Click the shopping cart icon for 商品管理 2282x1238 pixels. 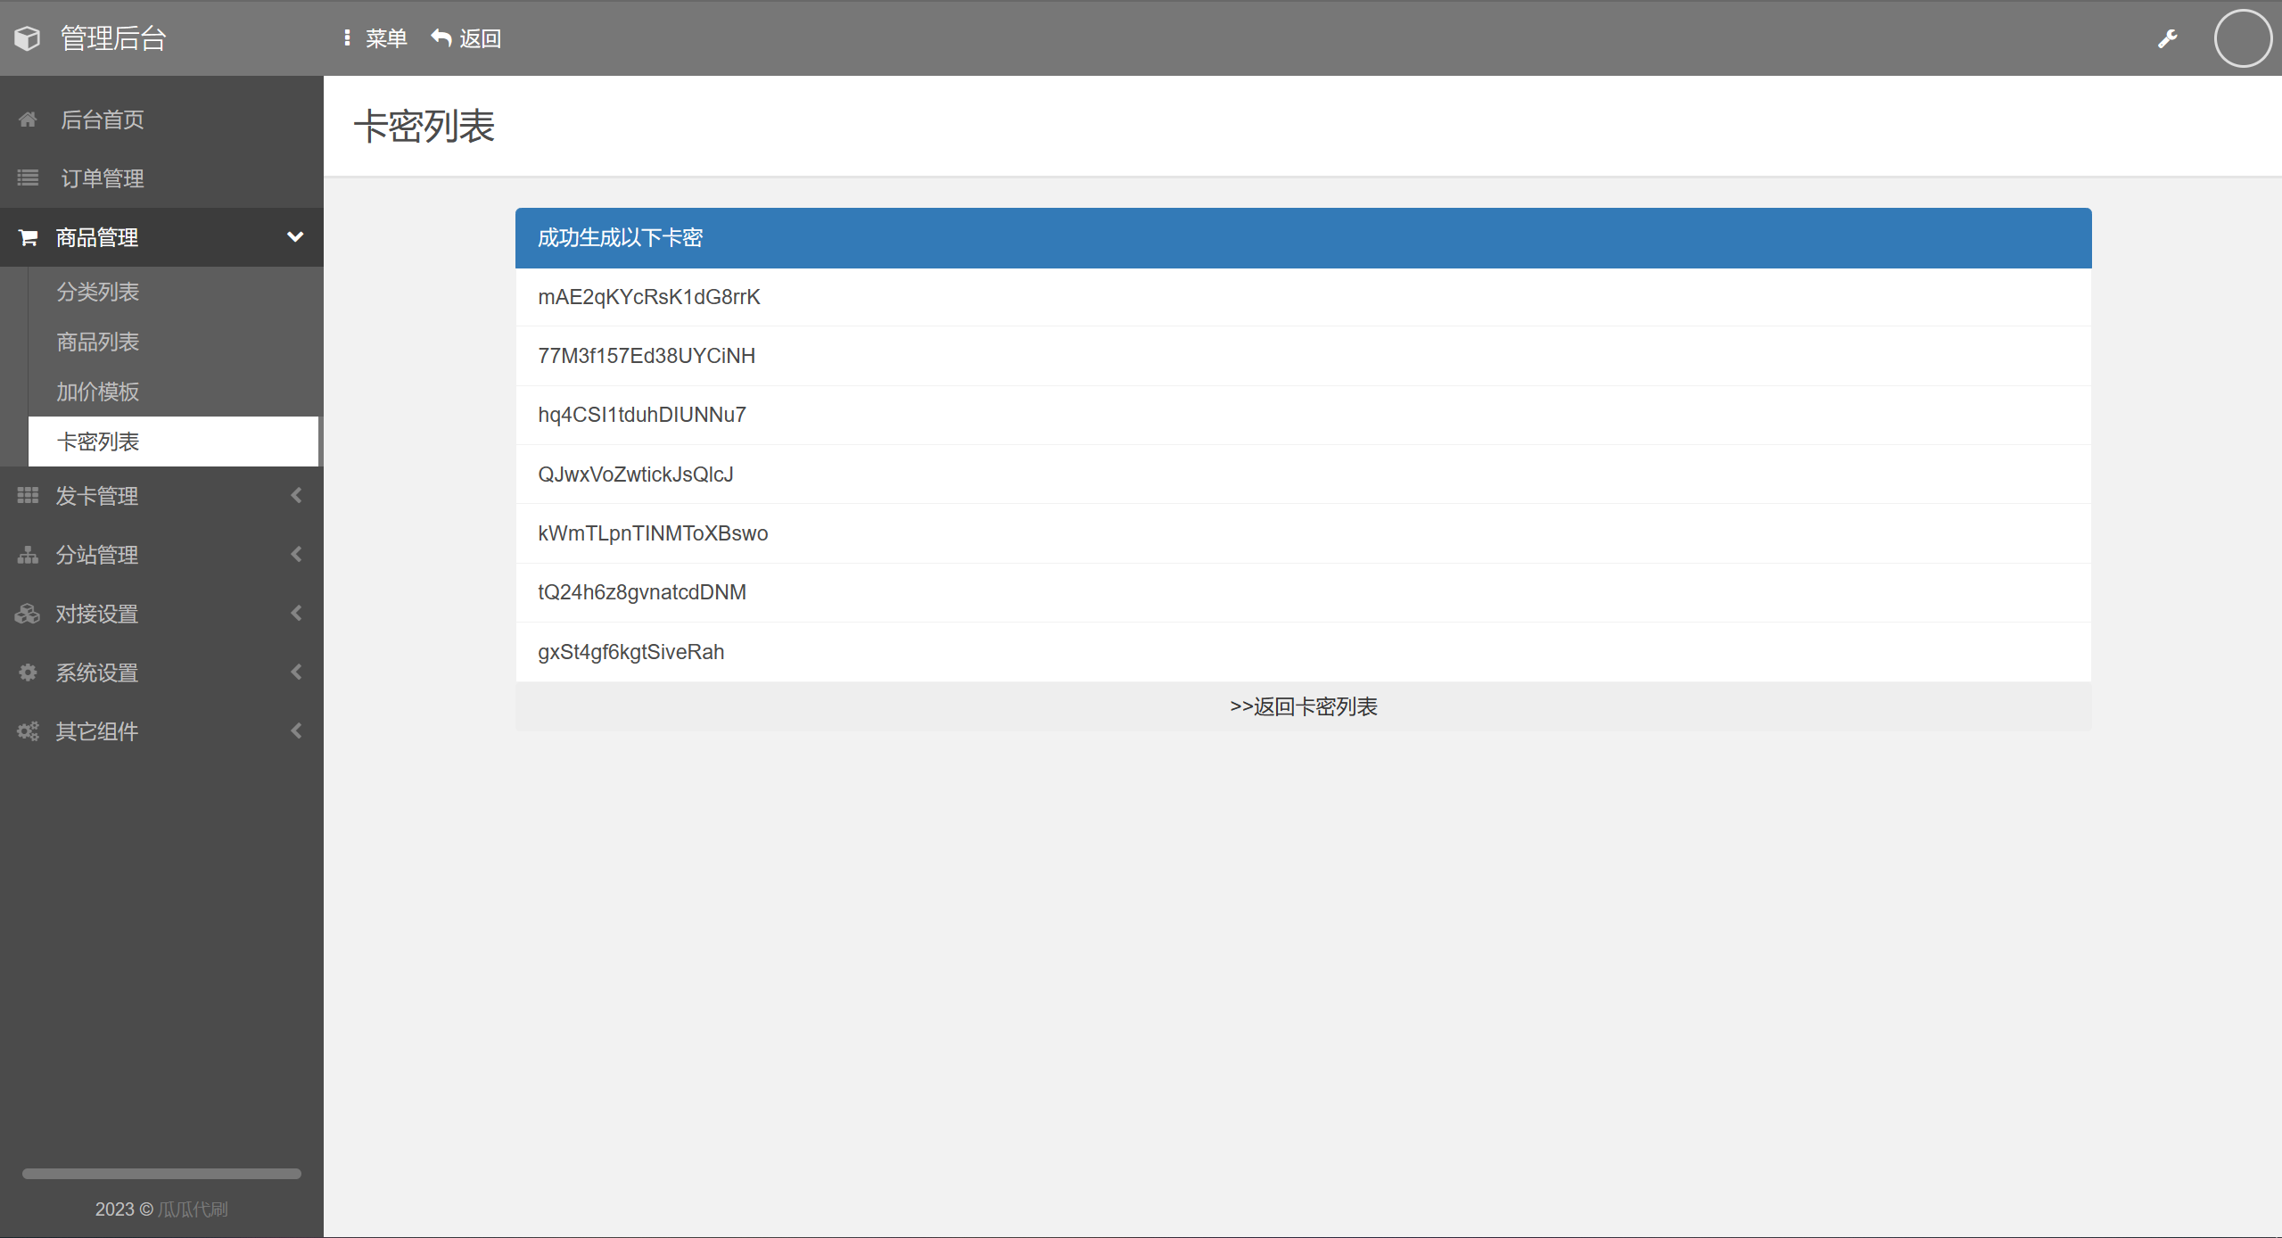tap(28, 237)
